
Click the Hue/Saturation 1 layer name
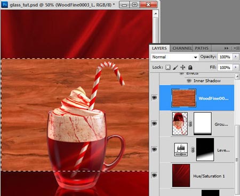(x=209, y=176)
